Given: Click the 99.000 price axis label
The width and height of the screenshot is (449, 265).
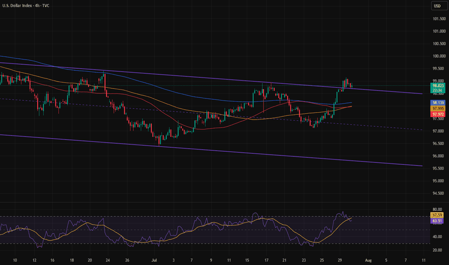Looking at the screenshot, I should pos(439,81).
